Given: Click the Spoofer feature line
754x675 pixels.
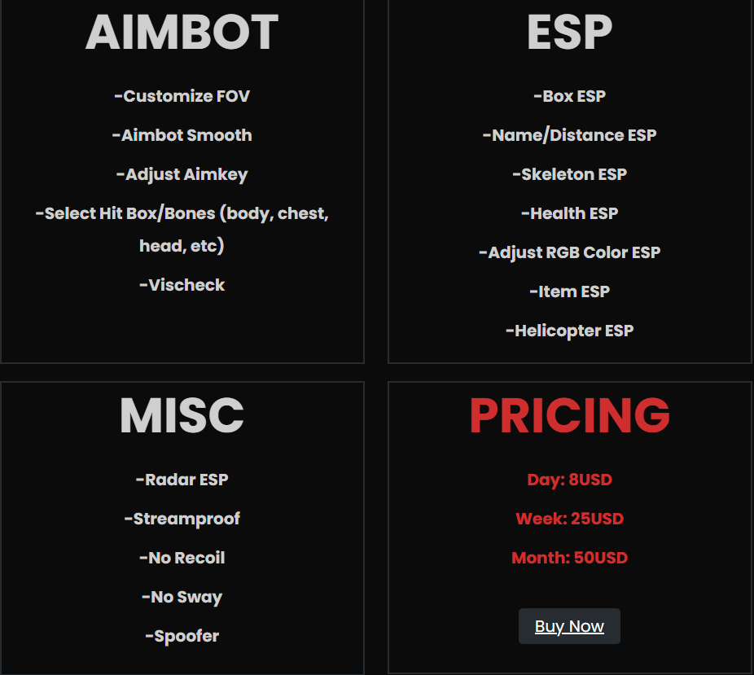Looking at the screenshot, I should click(182, 636).
